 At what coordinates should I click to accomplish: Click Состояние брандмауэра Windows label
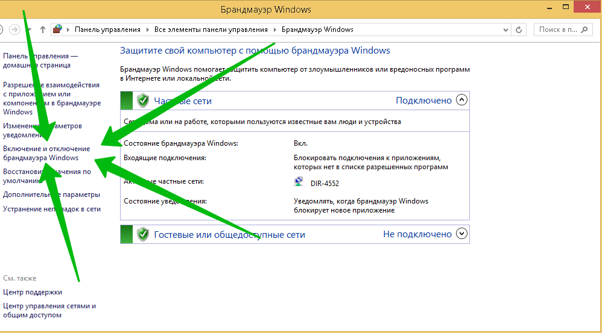coord(181,143)
